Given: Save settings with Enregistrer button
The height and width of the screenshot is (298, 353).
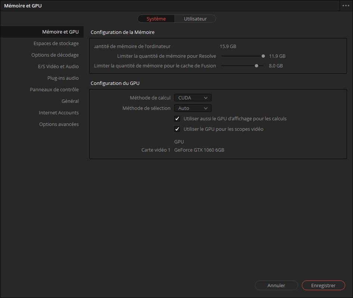Looking at the screenshot, I should coord(323,286).
